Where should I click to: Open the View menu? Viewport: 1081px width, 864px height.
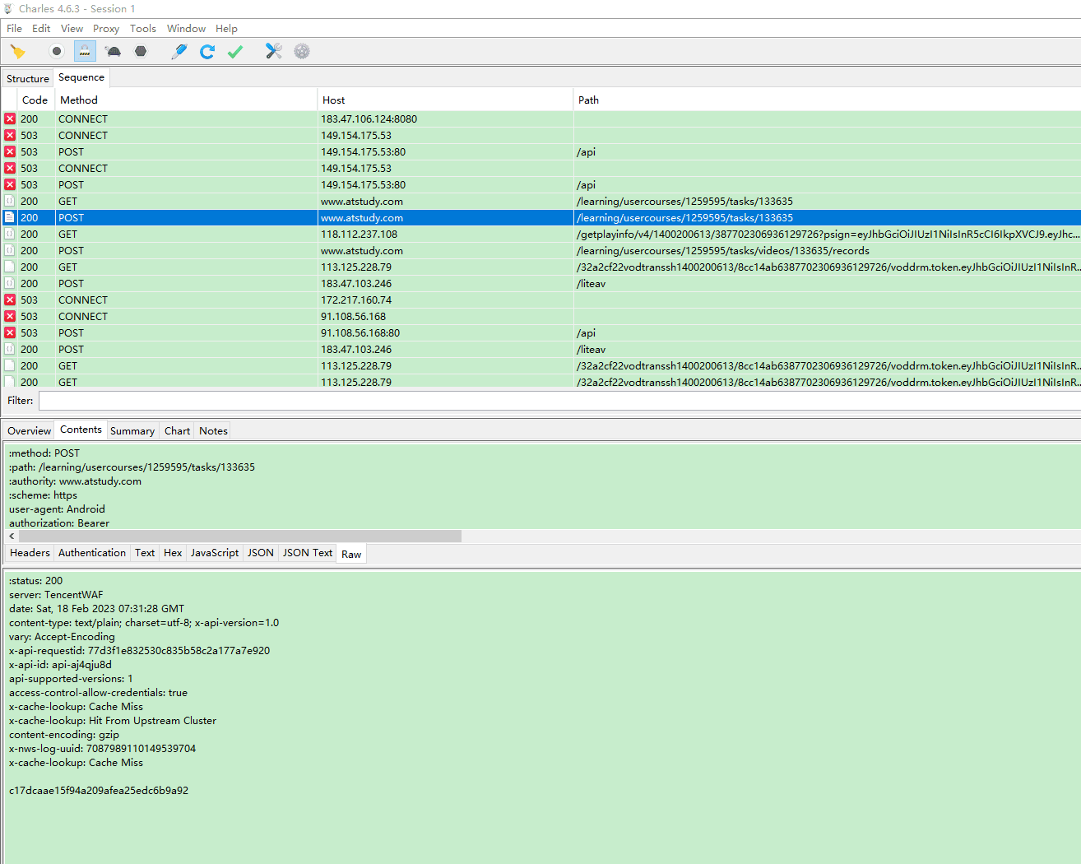tap(72, 28)
